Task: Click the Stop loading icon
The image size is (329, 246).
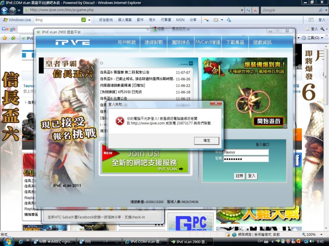Action: tap(255, 10)
